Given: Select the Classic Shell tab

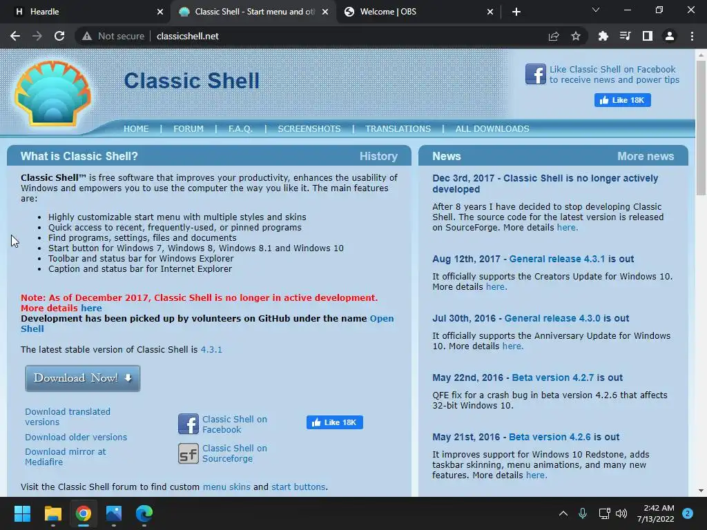Looking at the screenshot, I should (253, 12).
